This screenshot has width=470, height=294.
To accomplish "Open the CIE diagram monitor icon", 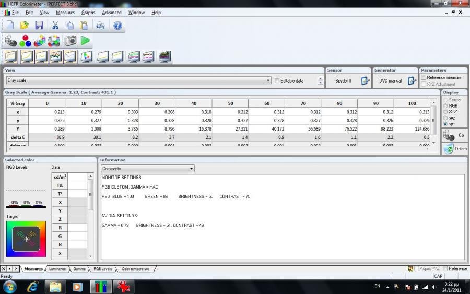I will tap(87, 56).
